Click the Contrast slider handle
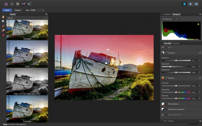This screenshot has height=126, width=202. click(x=176, y=86)
